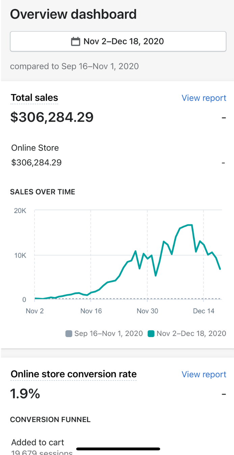
Task: Click the Nov 30 x-axis date label
Action: pyautogui.click(x=148, y=311)
